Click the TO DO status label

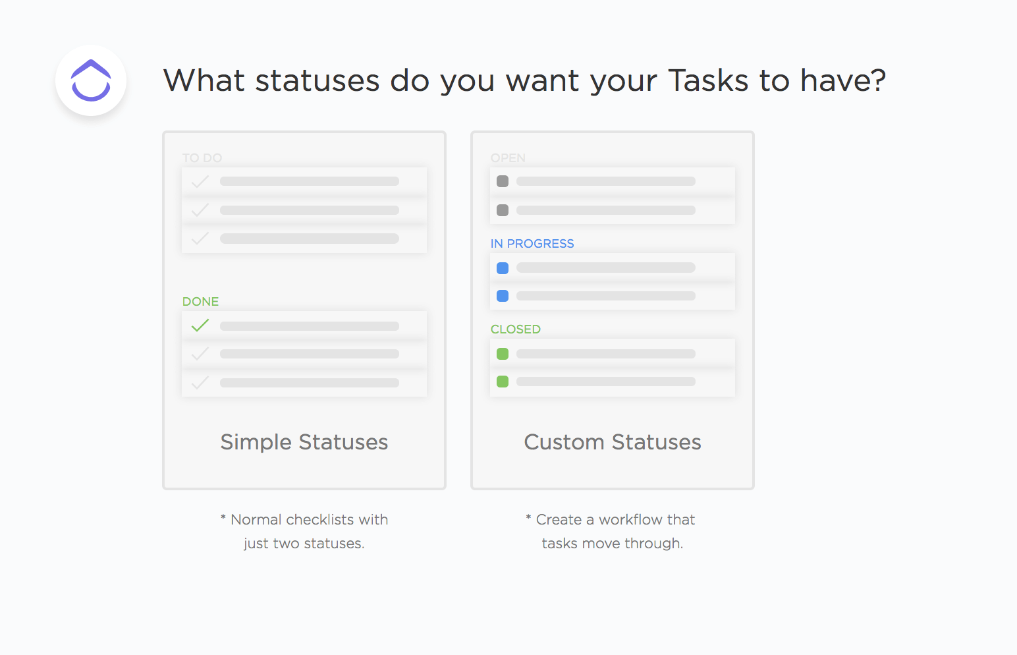[x=202, y=158]
